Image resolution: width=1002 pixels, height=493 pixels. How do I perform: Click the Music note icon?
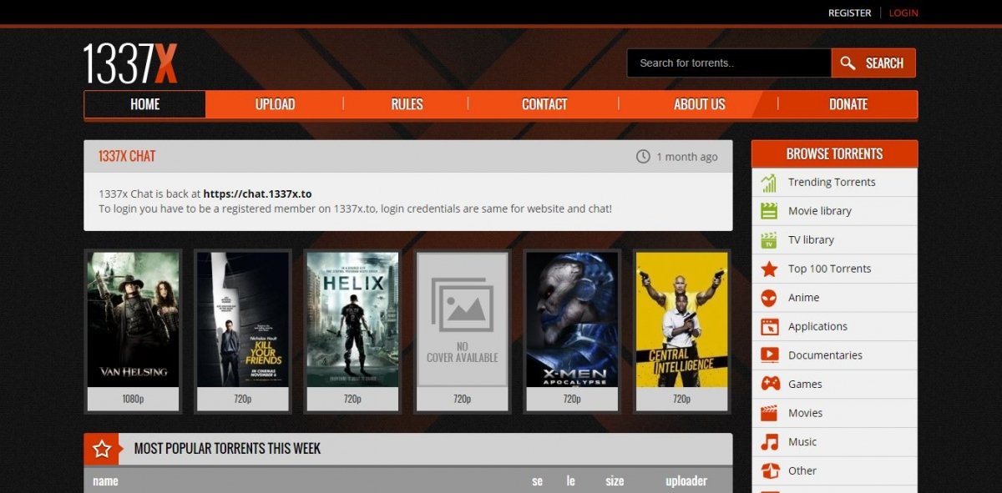(x=769, y=442)
